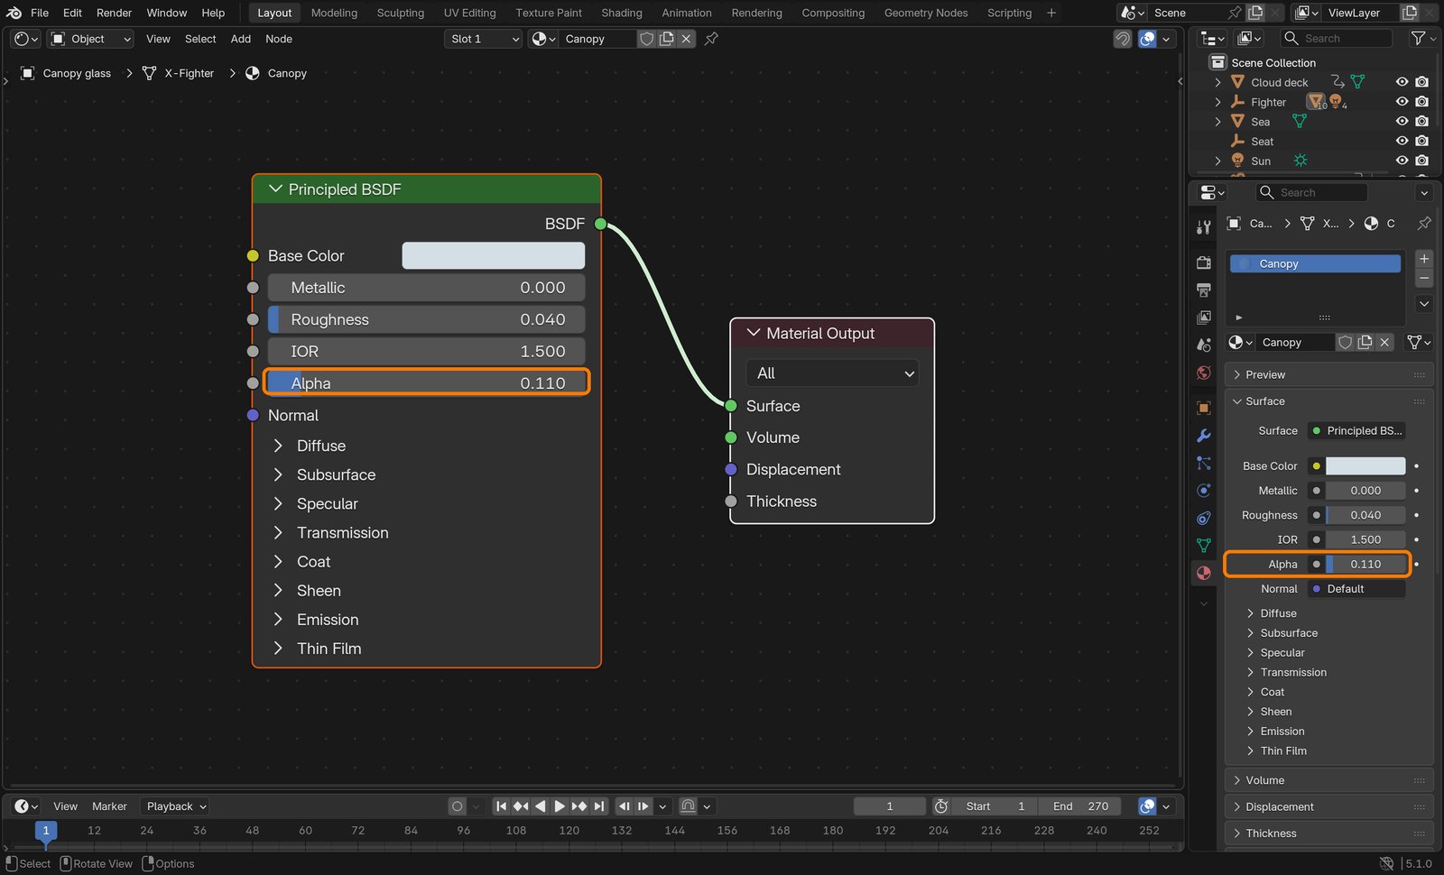Open the Playback dropdown in the timeline
This screenshot has height=875, width=1444.
click(177, 806)
